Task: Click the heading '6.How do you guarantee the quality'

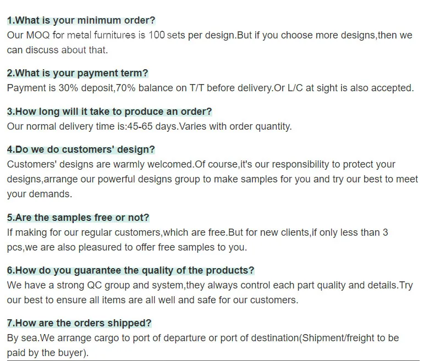Action: click(130, 270)
